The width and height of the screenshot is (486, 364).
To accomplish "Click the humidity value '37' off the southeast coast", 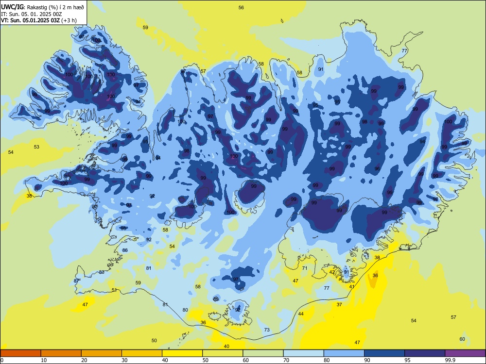I will [339, 305].
